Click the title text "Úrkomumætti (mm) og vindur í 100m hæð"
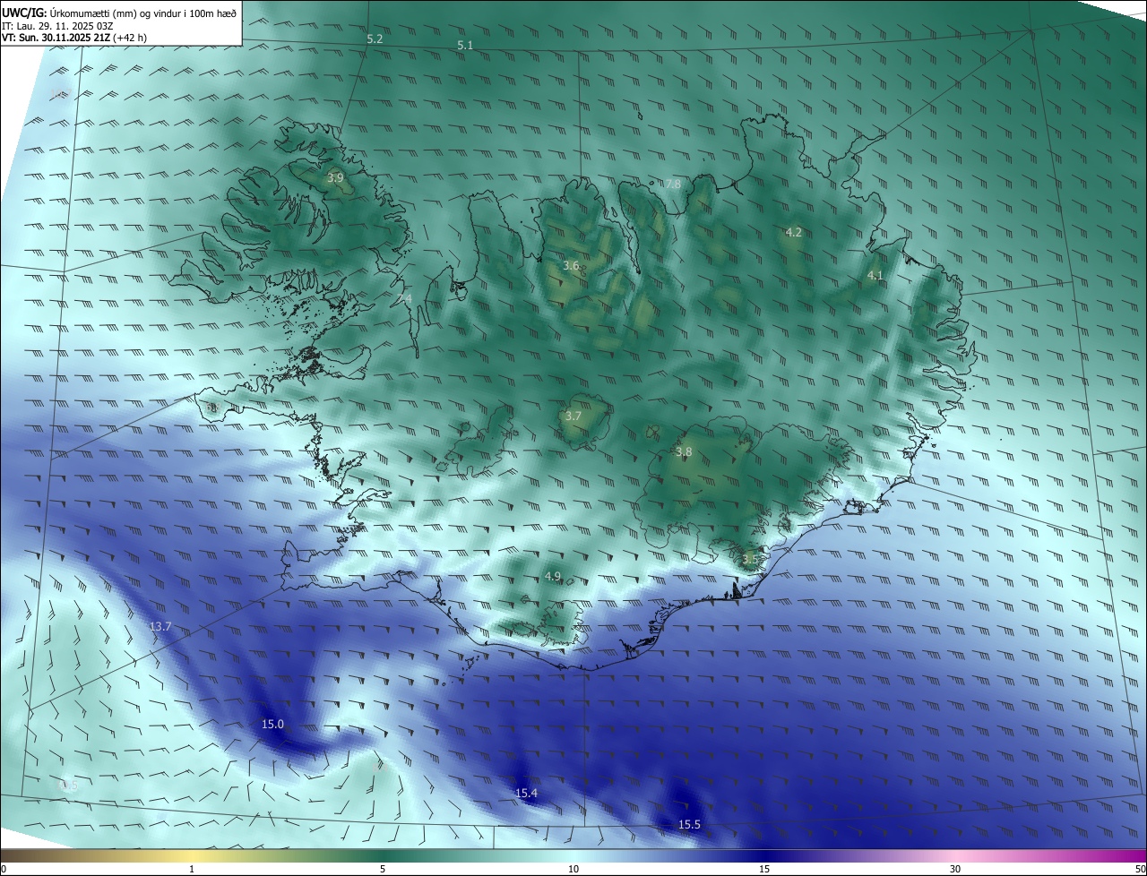This screenshot has height=876, width=1147. (x=143, y=13)
